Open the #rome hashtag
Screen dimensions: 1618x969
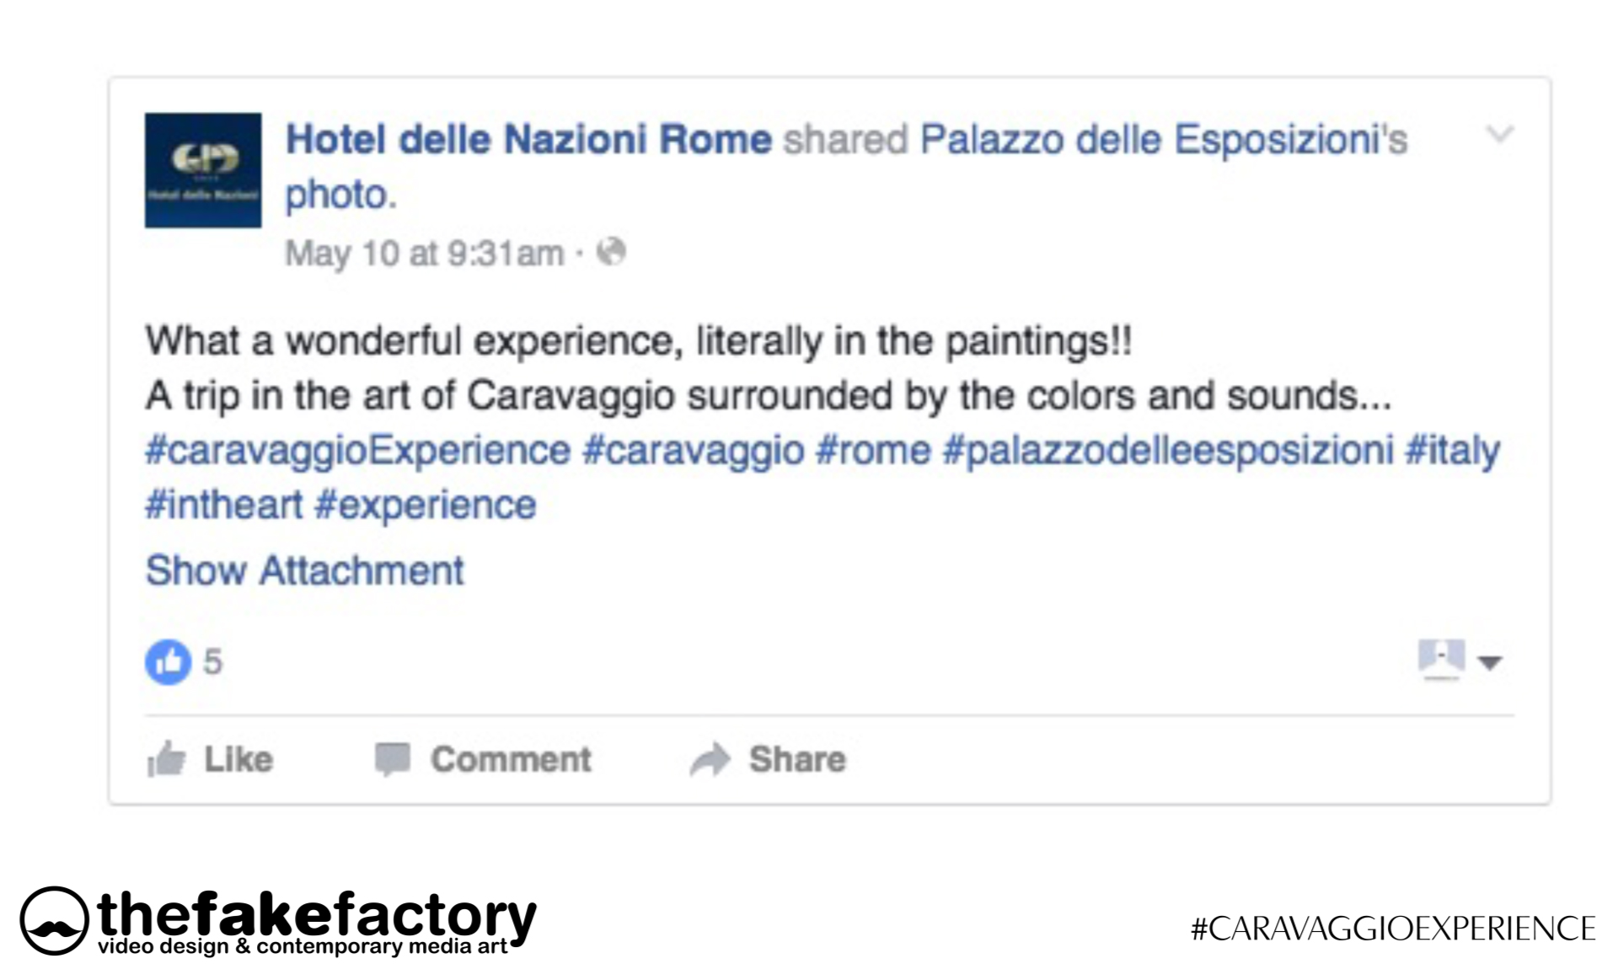[x=873, y=451]
